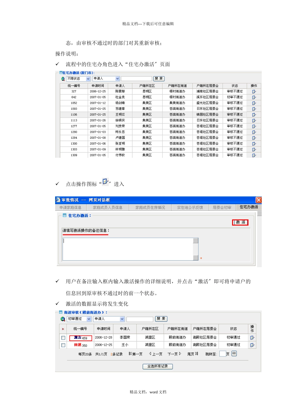The height and width of the screenshot is (419, 296).
Task: Click search text field in 街道审核 panel
Action: point(140,319)
